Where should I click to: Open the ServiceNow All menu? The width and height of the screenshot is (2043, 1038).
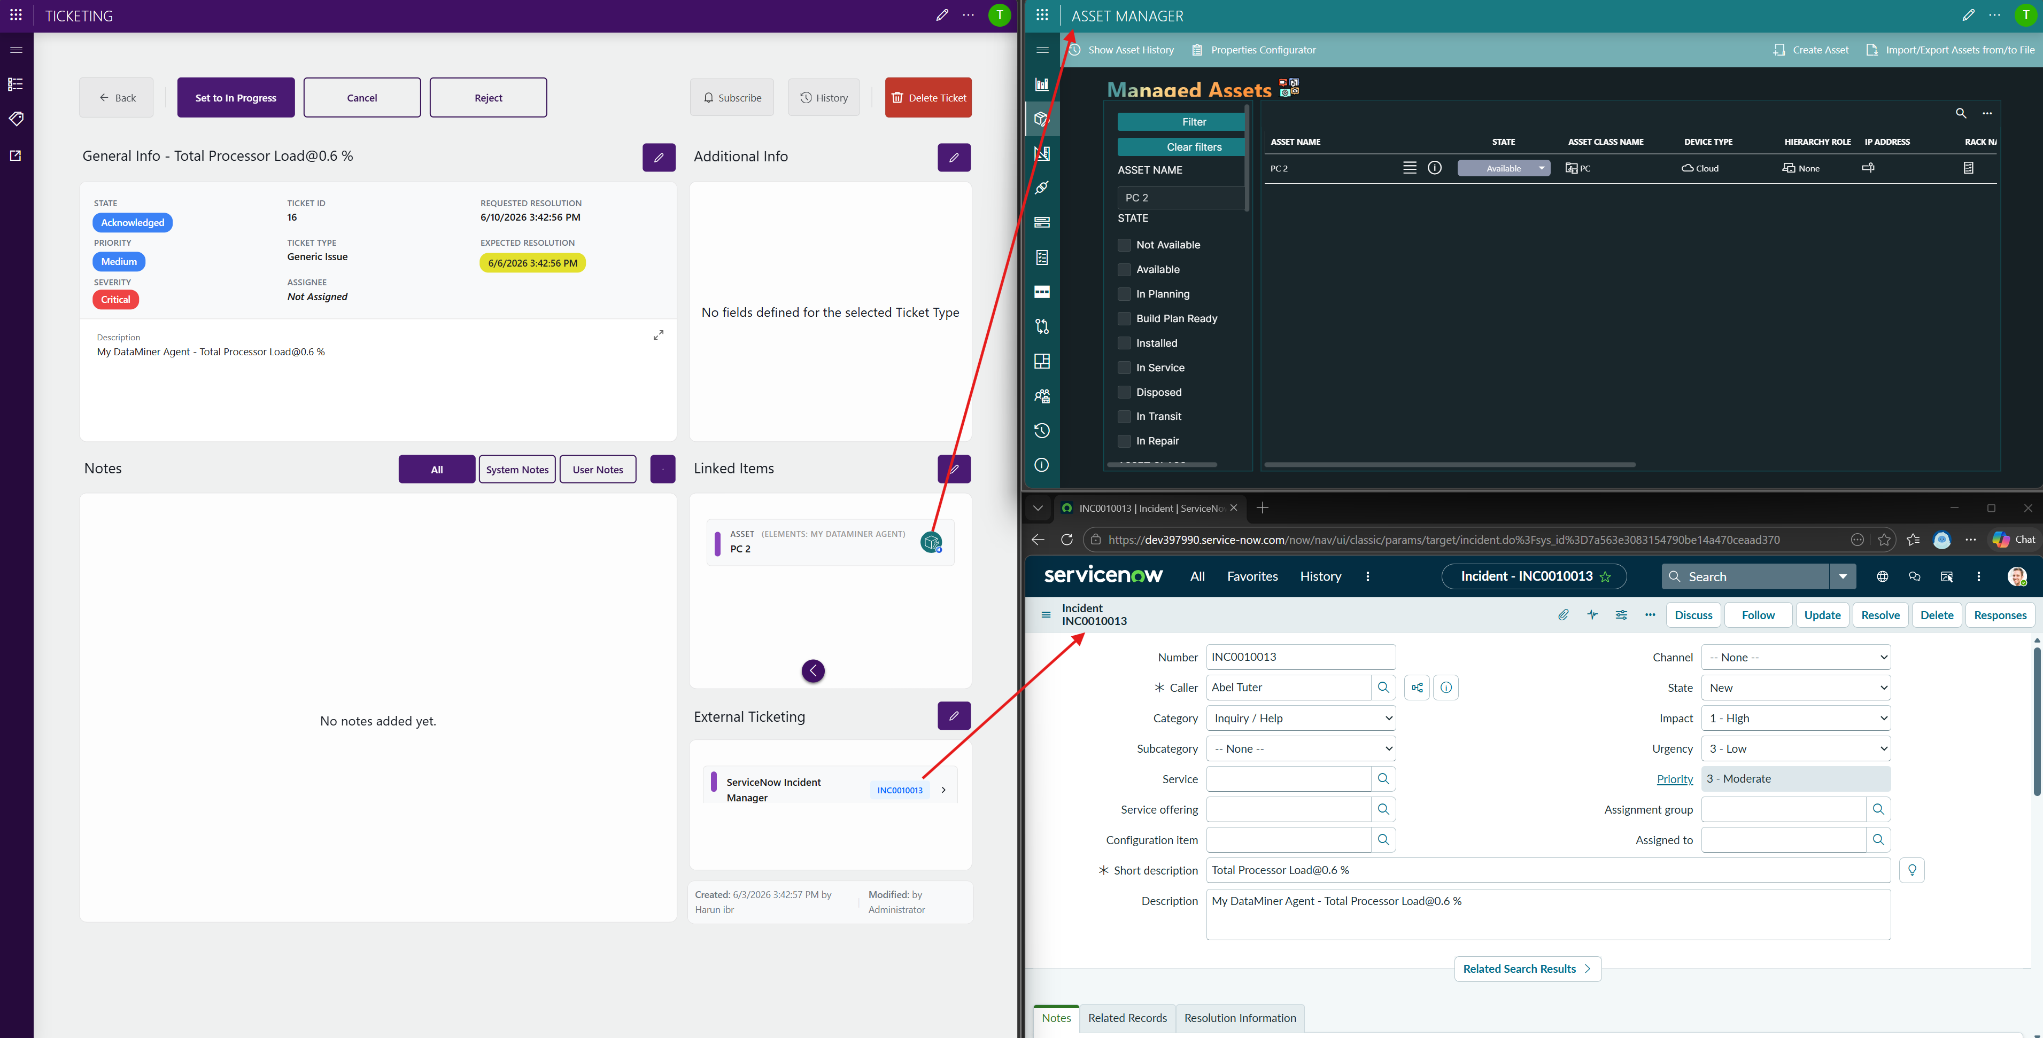pyautogui.click(x=1197, y=577)
